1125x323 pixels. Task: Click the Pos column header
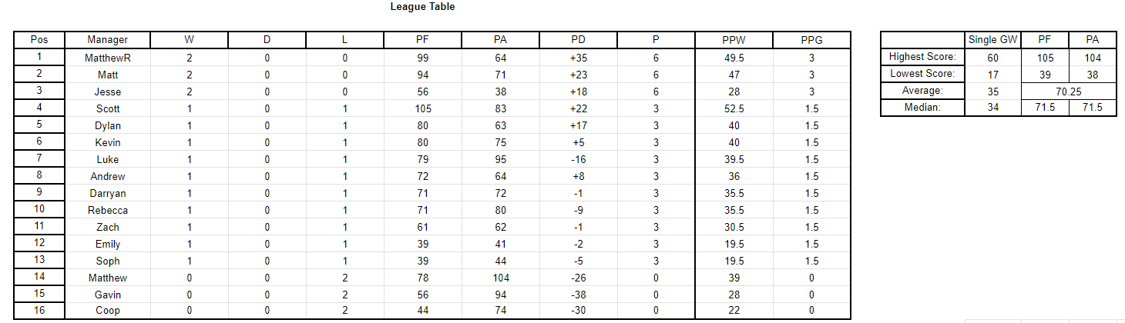tap(39, 40)
